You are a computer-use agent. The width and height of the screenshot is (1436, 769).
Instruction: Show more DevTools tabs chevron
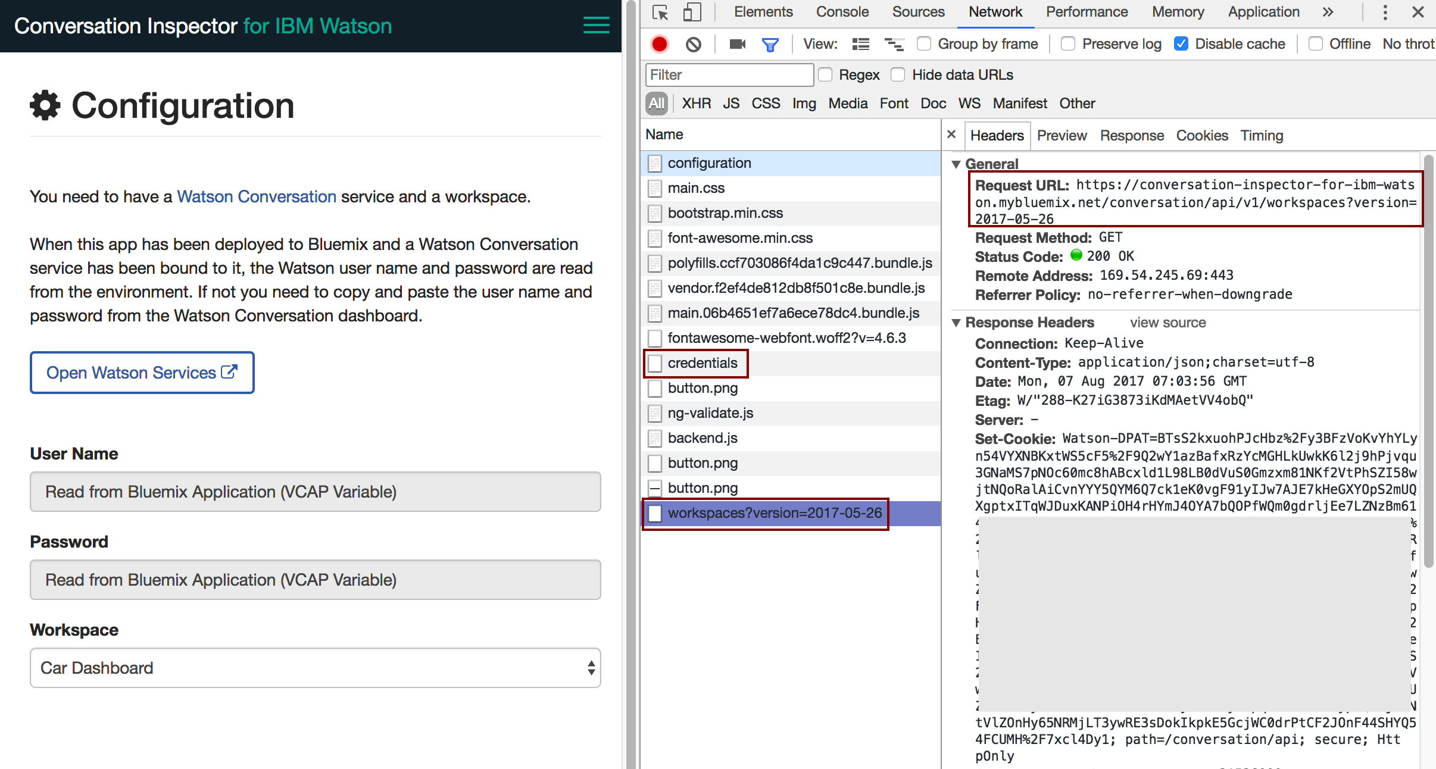click(x=1328, y=12)
